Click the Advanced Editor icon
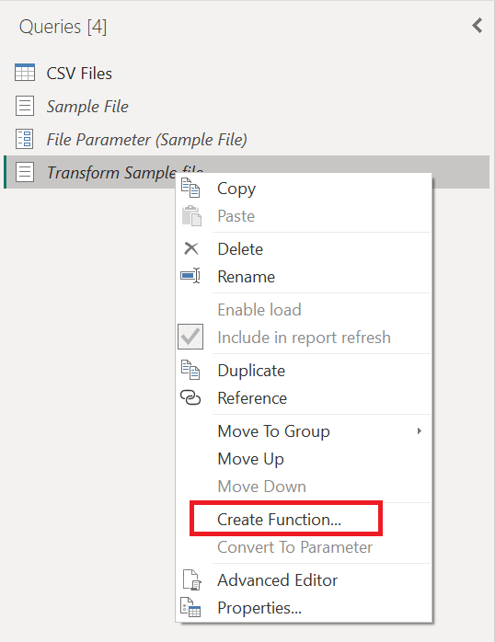 coord(191,579)
